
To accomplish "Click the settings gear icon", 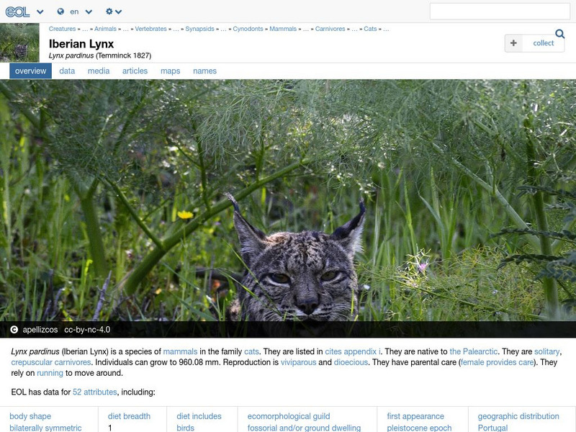I will coord(109,12).
